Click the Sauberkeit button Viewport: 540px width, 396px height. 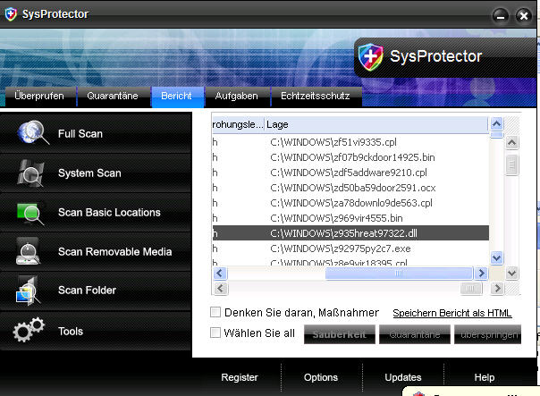coord(340,334)
